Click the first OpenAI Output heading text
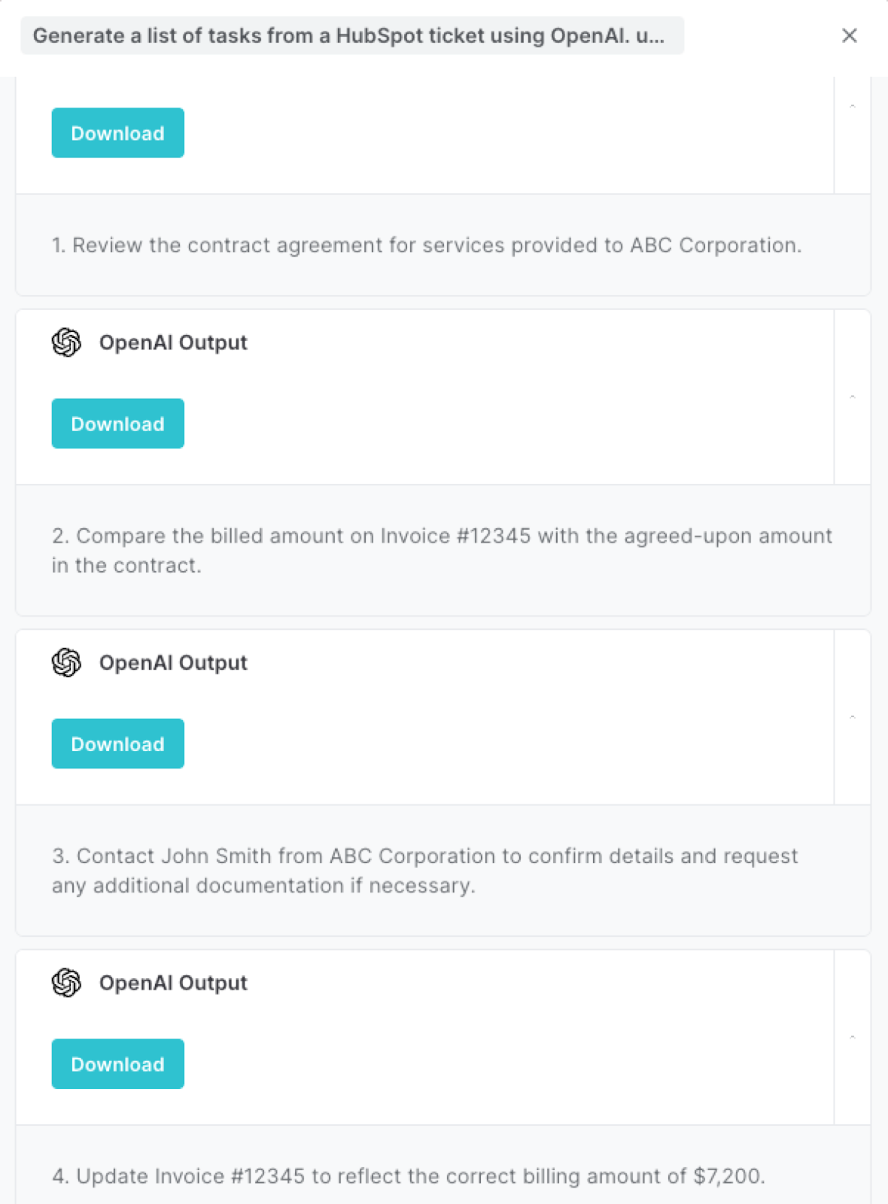This screenshot has width=888, height=1204. pos(172,342)
